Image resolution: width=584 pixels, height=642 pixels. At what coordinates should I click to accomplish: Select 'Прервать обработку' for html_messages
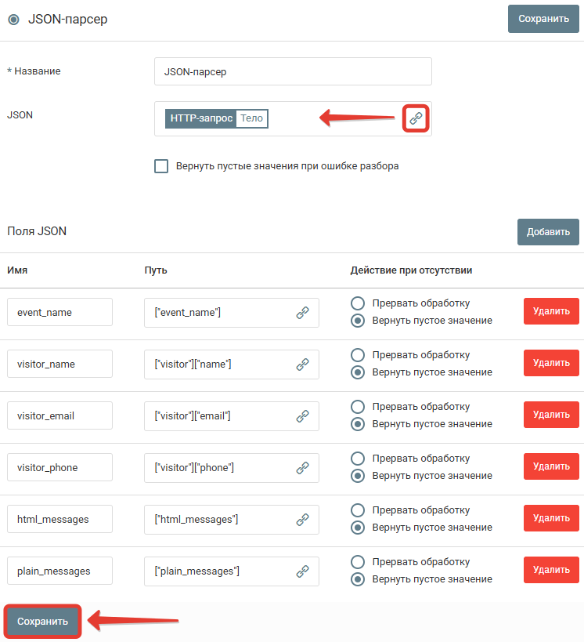click(x=358, y=510)
